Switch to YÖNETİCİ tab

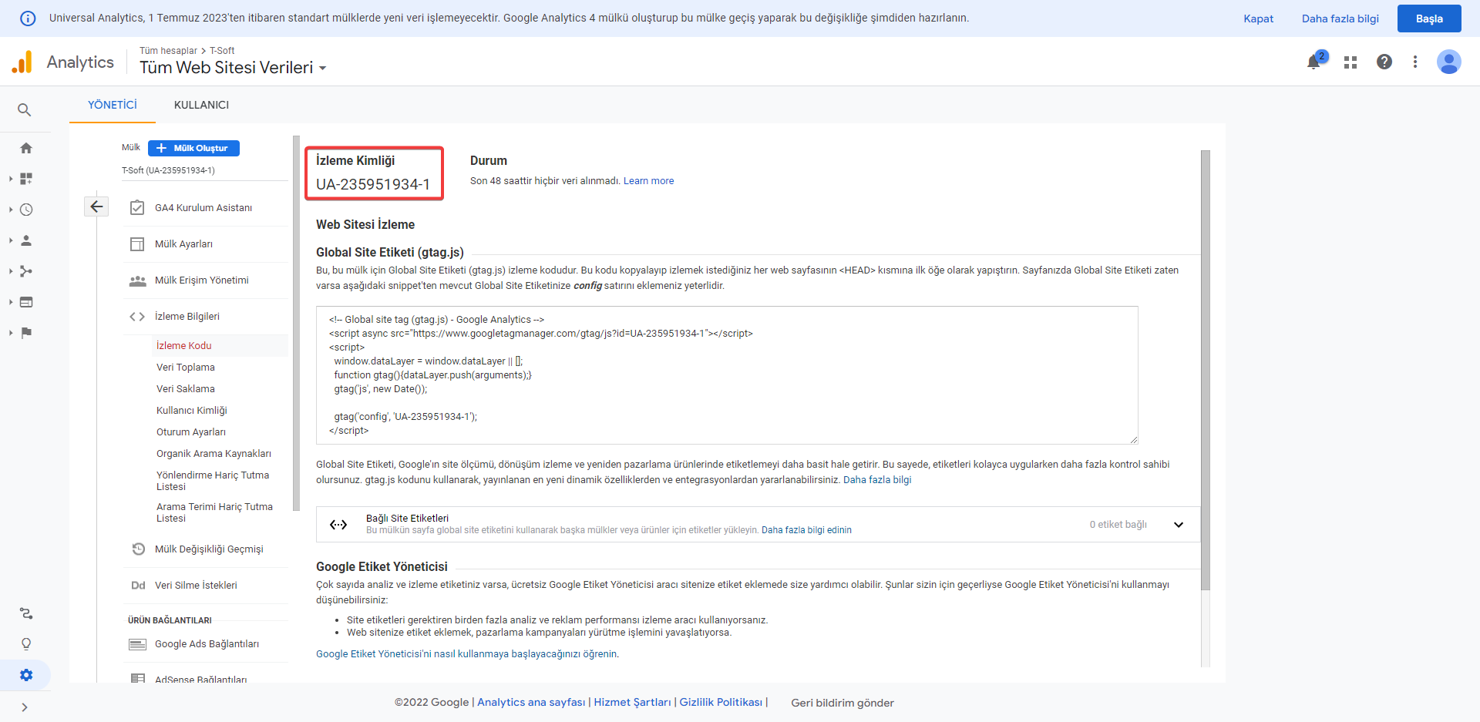coord(113,105)
